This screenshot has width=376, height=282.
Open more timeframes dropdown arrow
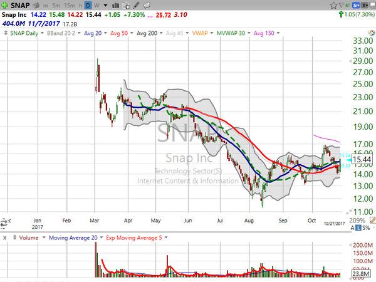click(x=105, y=5)
